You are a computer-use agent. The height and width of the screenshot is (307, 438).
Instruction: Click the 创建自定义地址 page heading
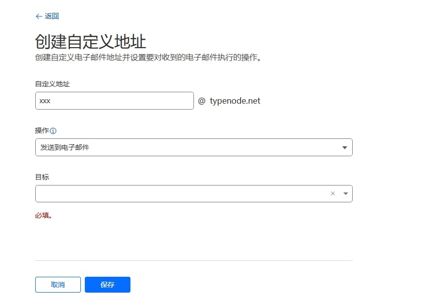90,41
